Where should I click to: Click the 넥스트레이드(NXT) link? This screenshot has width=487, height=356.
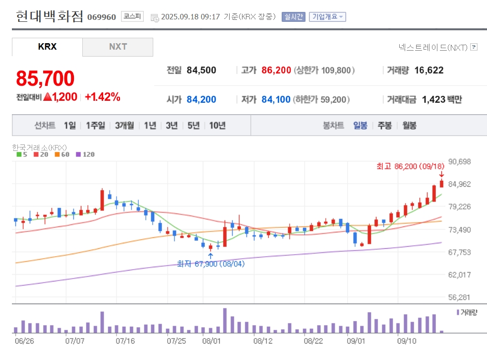[433, 47]
